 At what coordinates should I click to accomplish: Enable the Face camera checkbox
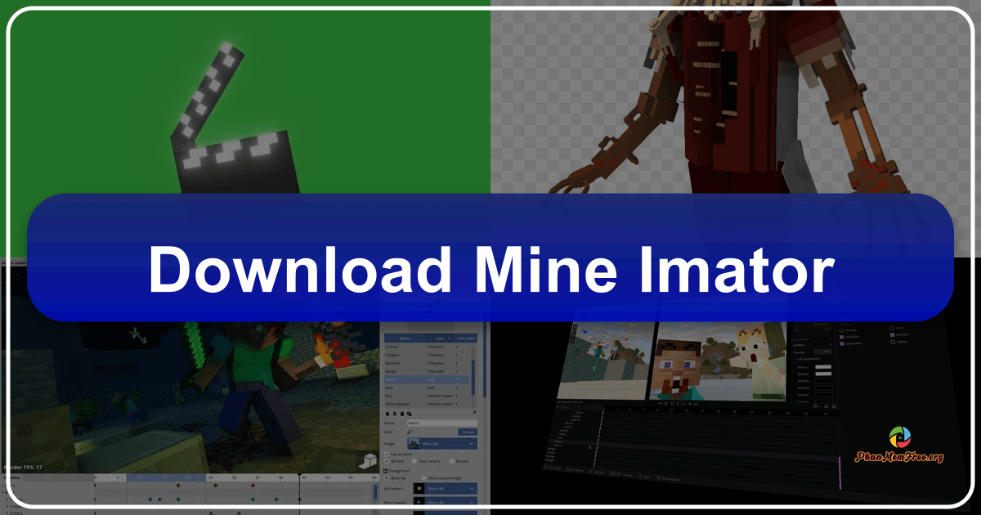[x=415, y=461]
